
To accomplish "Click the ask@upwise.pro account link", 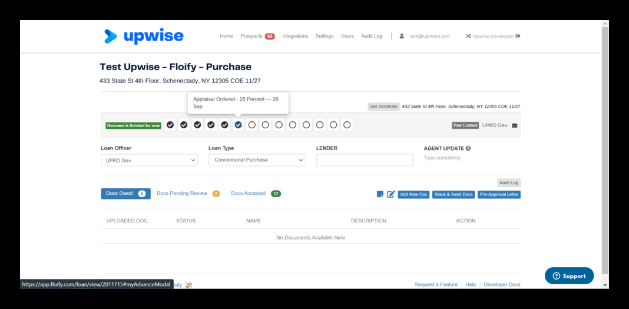I will click(x=429, y=36).
